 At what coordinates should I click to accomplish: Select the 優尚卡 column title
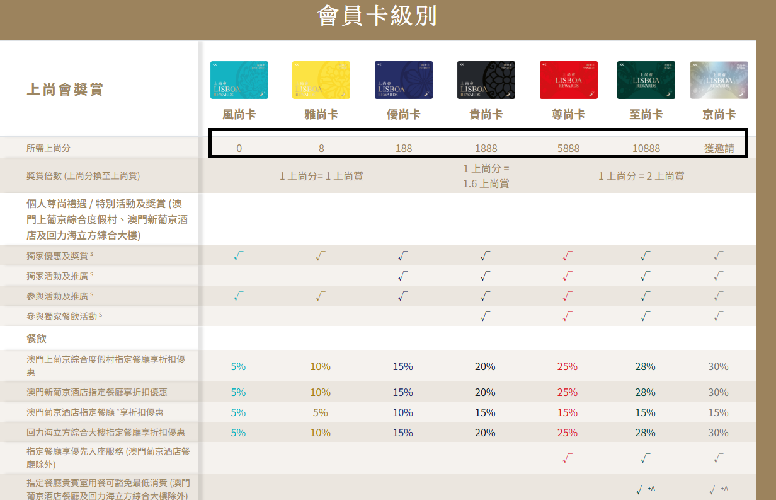click(x=404, y=115)
